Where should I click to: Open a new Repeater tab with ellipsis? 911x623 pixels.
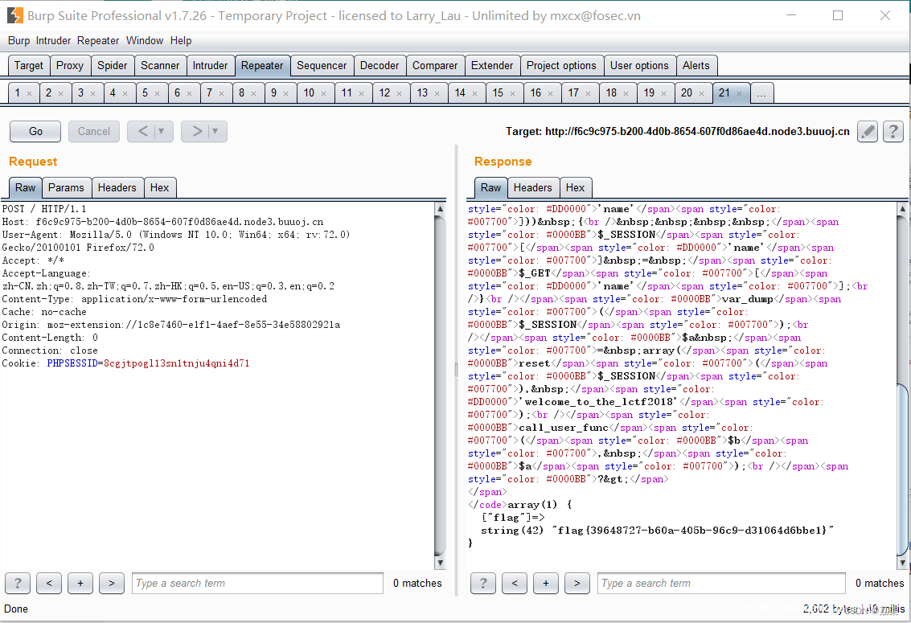click(761, 93)
